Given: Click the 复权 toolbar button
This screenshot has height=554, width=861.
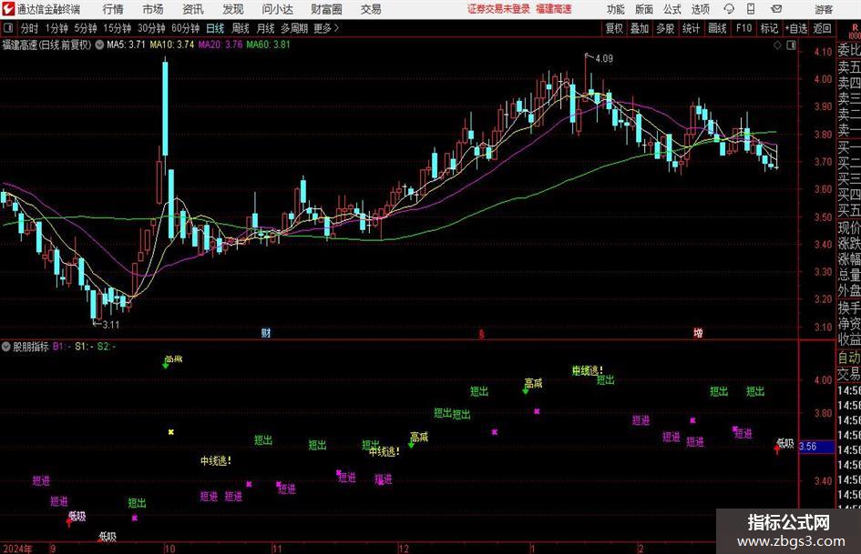Looking at the screenshot, I should click(x=614, y=28).
